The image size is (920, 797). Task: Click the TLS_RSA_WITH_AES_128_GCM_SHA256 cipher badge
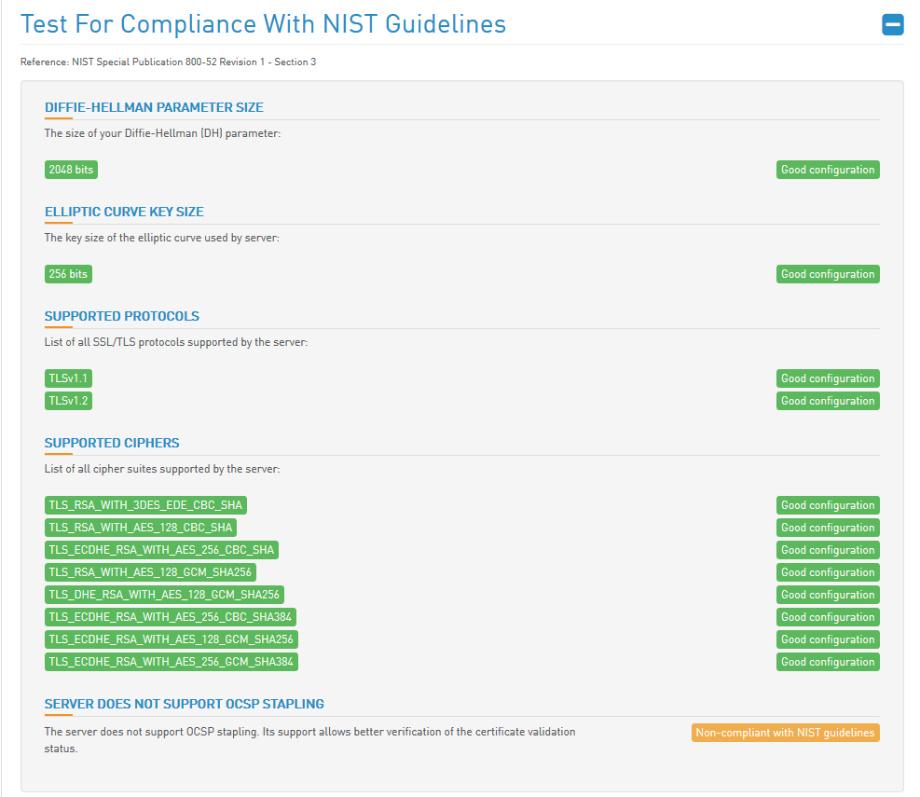pos(150,572)
